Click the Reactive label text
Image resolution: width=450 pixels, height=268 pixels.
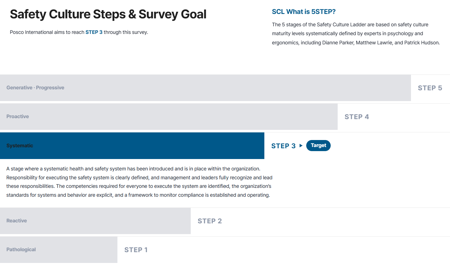[17, 221]
